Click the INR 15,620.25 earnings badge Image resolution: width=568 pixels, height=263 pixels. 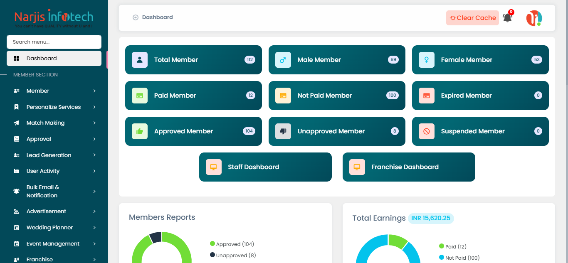pos(431,218)
